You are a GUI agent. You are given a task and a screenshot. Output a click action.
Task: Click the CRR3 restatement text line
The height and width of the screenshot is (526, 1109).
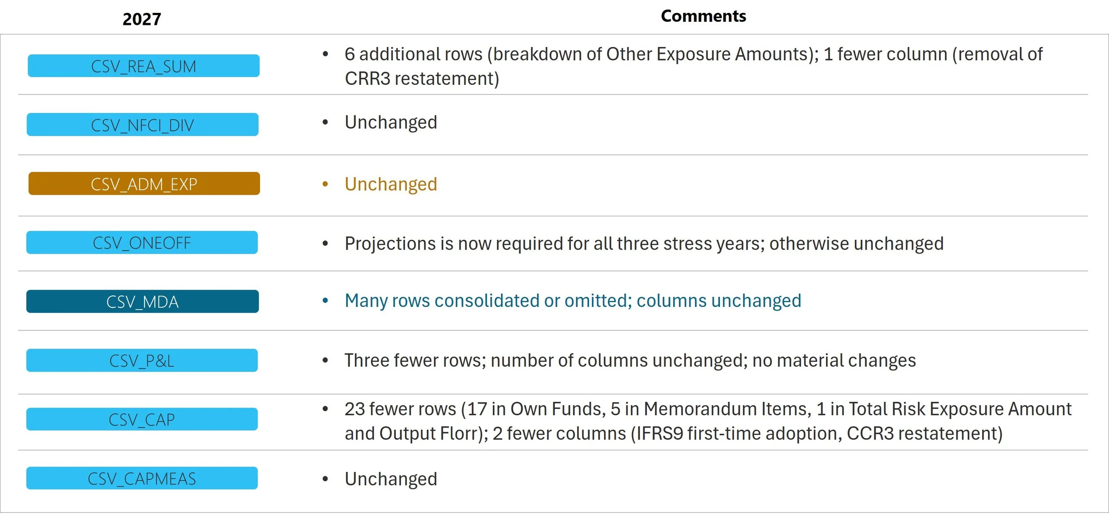pos(422,79)
